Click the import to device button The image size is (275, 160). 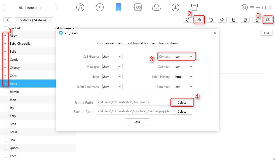tap(256, 20)
